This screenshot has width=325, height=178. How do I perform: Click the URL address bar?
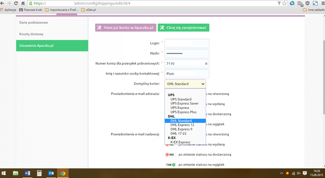click(x=152, y=4)
